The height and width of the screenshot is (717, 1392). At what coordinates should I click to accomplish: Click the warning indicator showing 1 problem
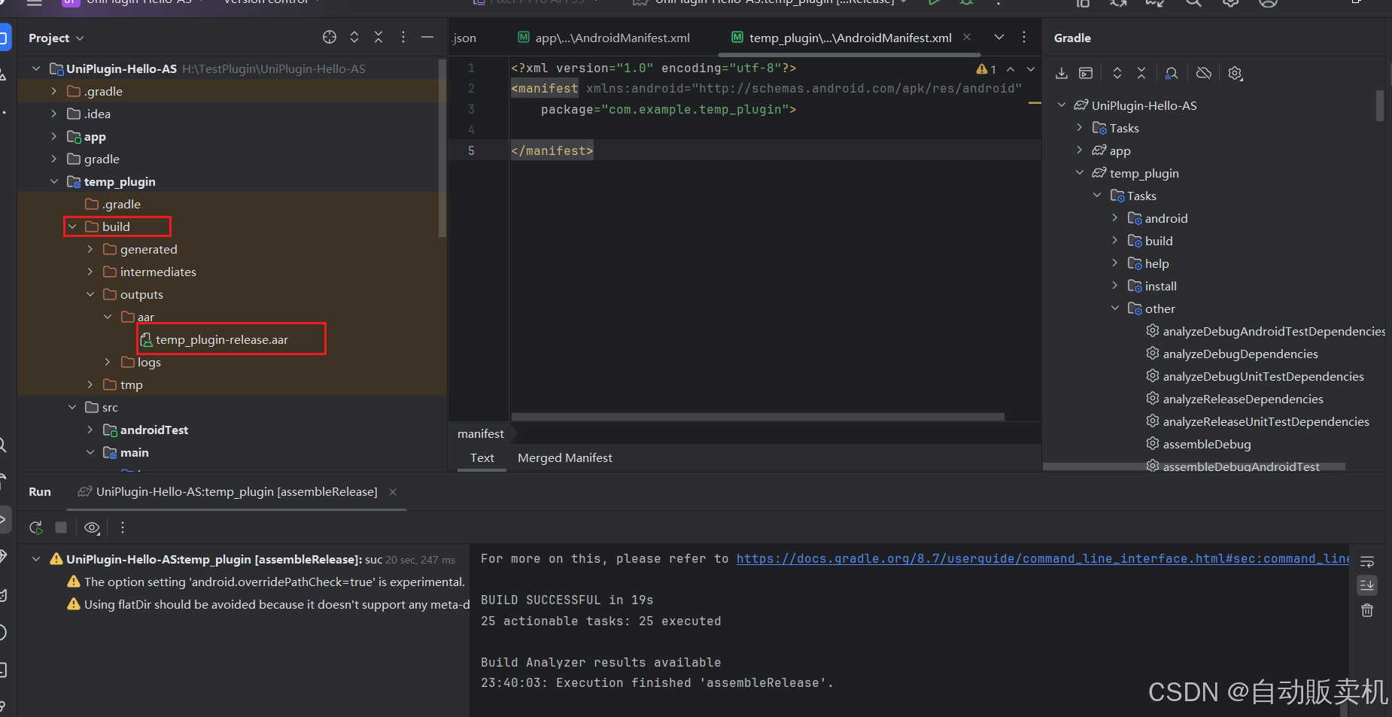986,69
